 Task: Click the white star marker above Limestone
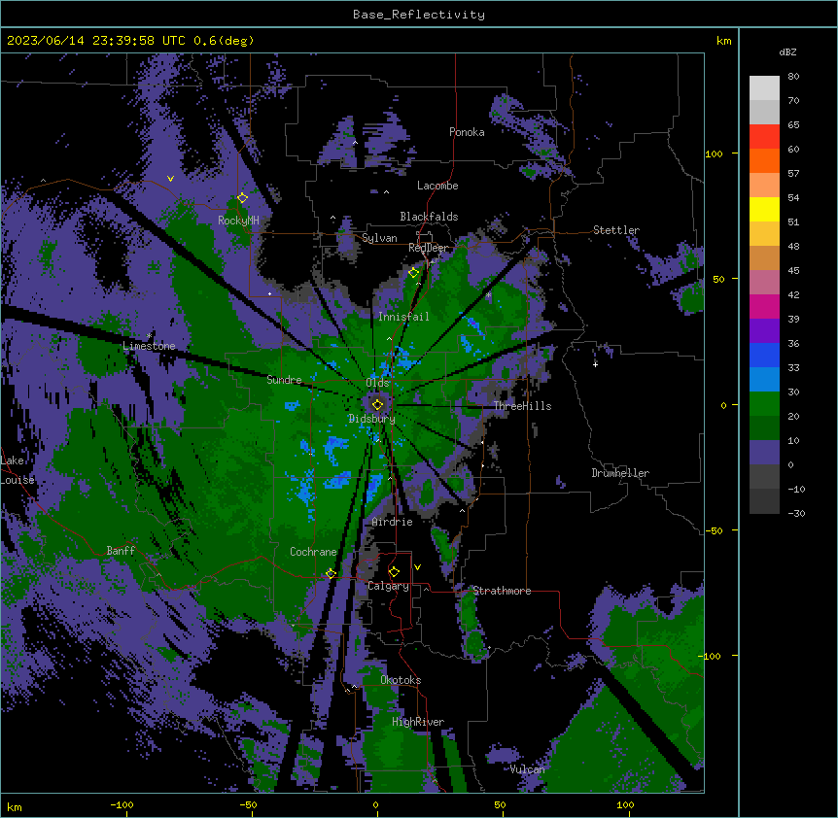[x=149, y=336]
